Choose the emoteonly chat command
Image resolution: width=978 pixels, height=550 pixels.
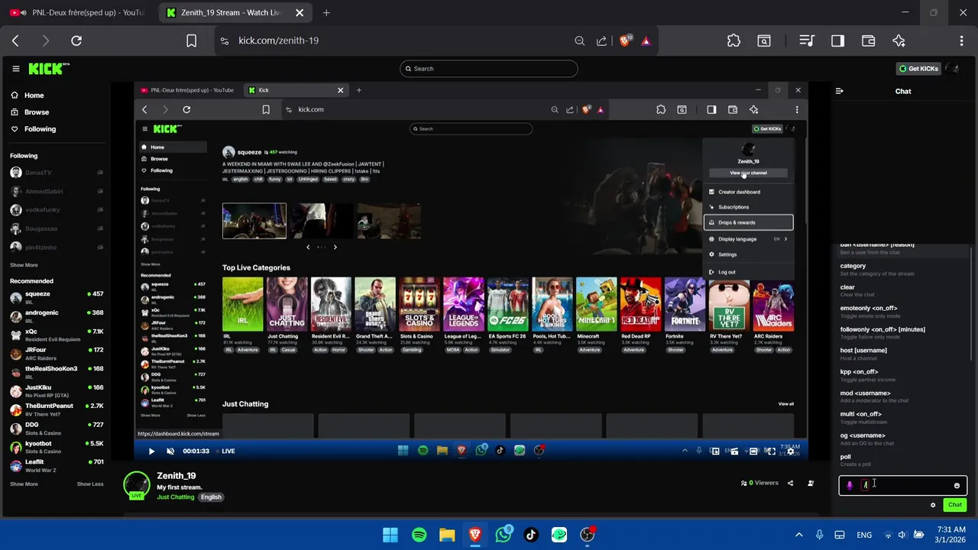tap(903, 312)
